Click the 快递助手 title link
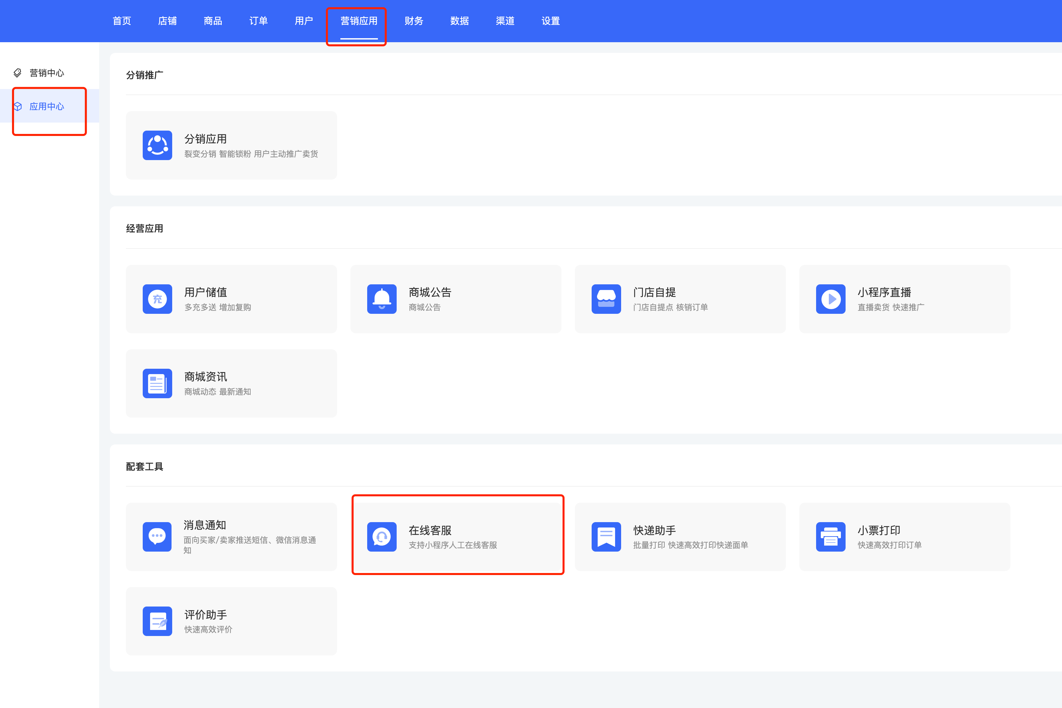Viewport: 1062px width, 708px height. tap(654, 530)
